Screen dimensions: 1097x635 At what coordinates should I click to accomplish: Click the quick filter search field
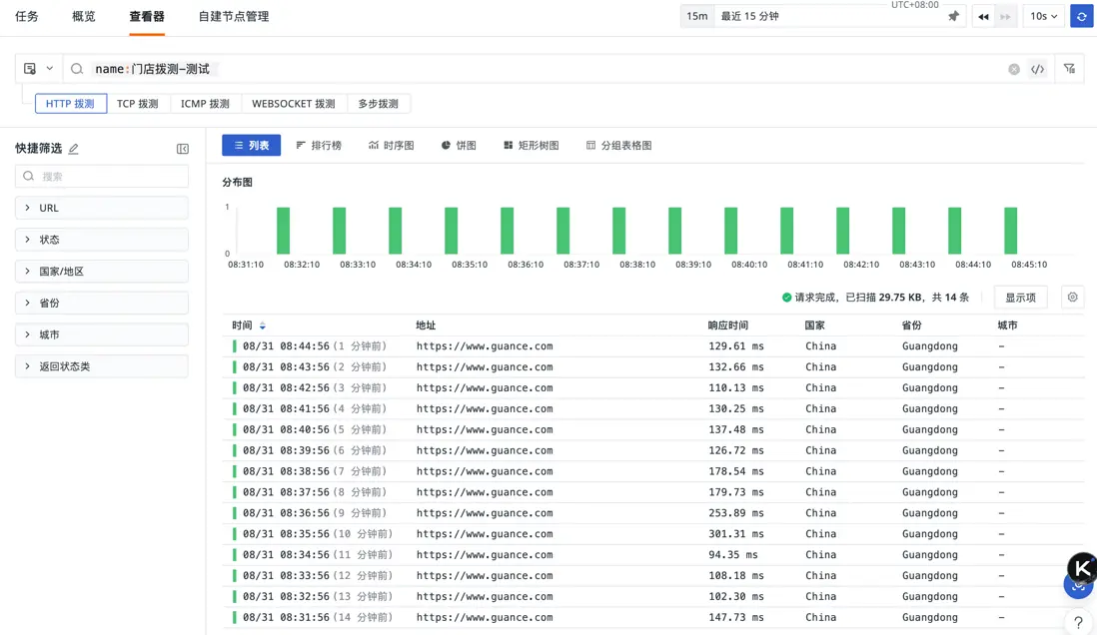tap(102, 176)
